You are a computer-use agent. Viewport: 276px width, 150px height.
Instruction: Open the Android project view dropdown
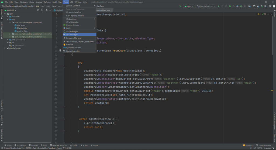click(x=11, y=10)
